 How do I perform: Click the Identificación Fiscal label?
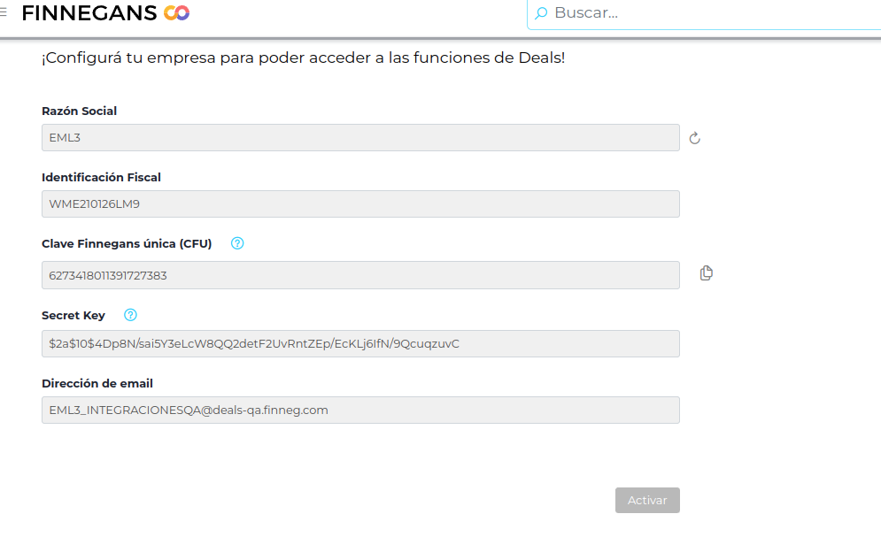click(x=101, y=178)
